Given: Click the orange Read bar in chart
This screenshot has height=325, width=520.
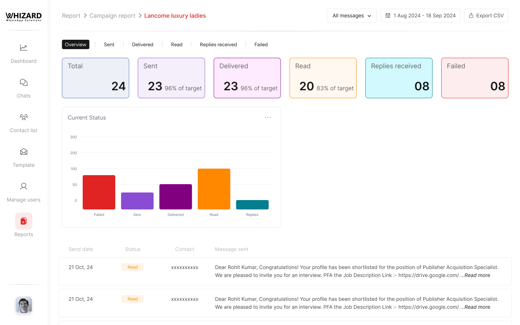Looking at the screenshot, I should tap(214, 189).
